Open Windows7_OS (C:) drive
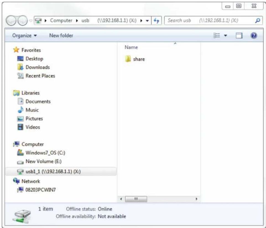Image resolution: width=266 pixels, height=228 pixels. pyautogui.click(x=45, y=153)
